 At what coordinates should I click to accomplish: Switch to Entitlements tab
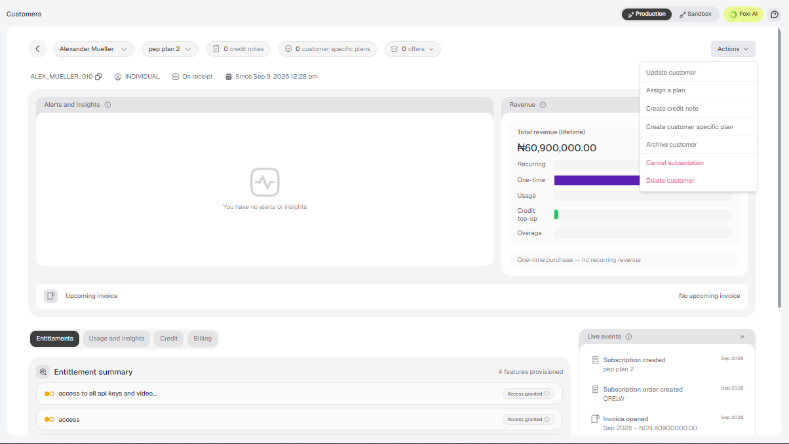click(54, 339)
